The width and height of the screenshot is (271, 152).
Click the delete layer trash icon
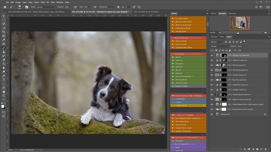click(x=265, y=149)
